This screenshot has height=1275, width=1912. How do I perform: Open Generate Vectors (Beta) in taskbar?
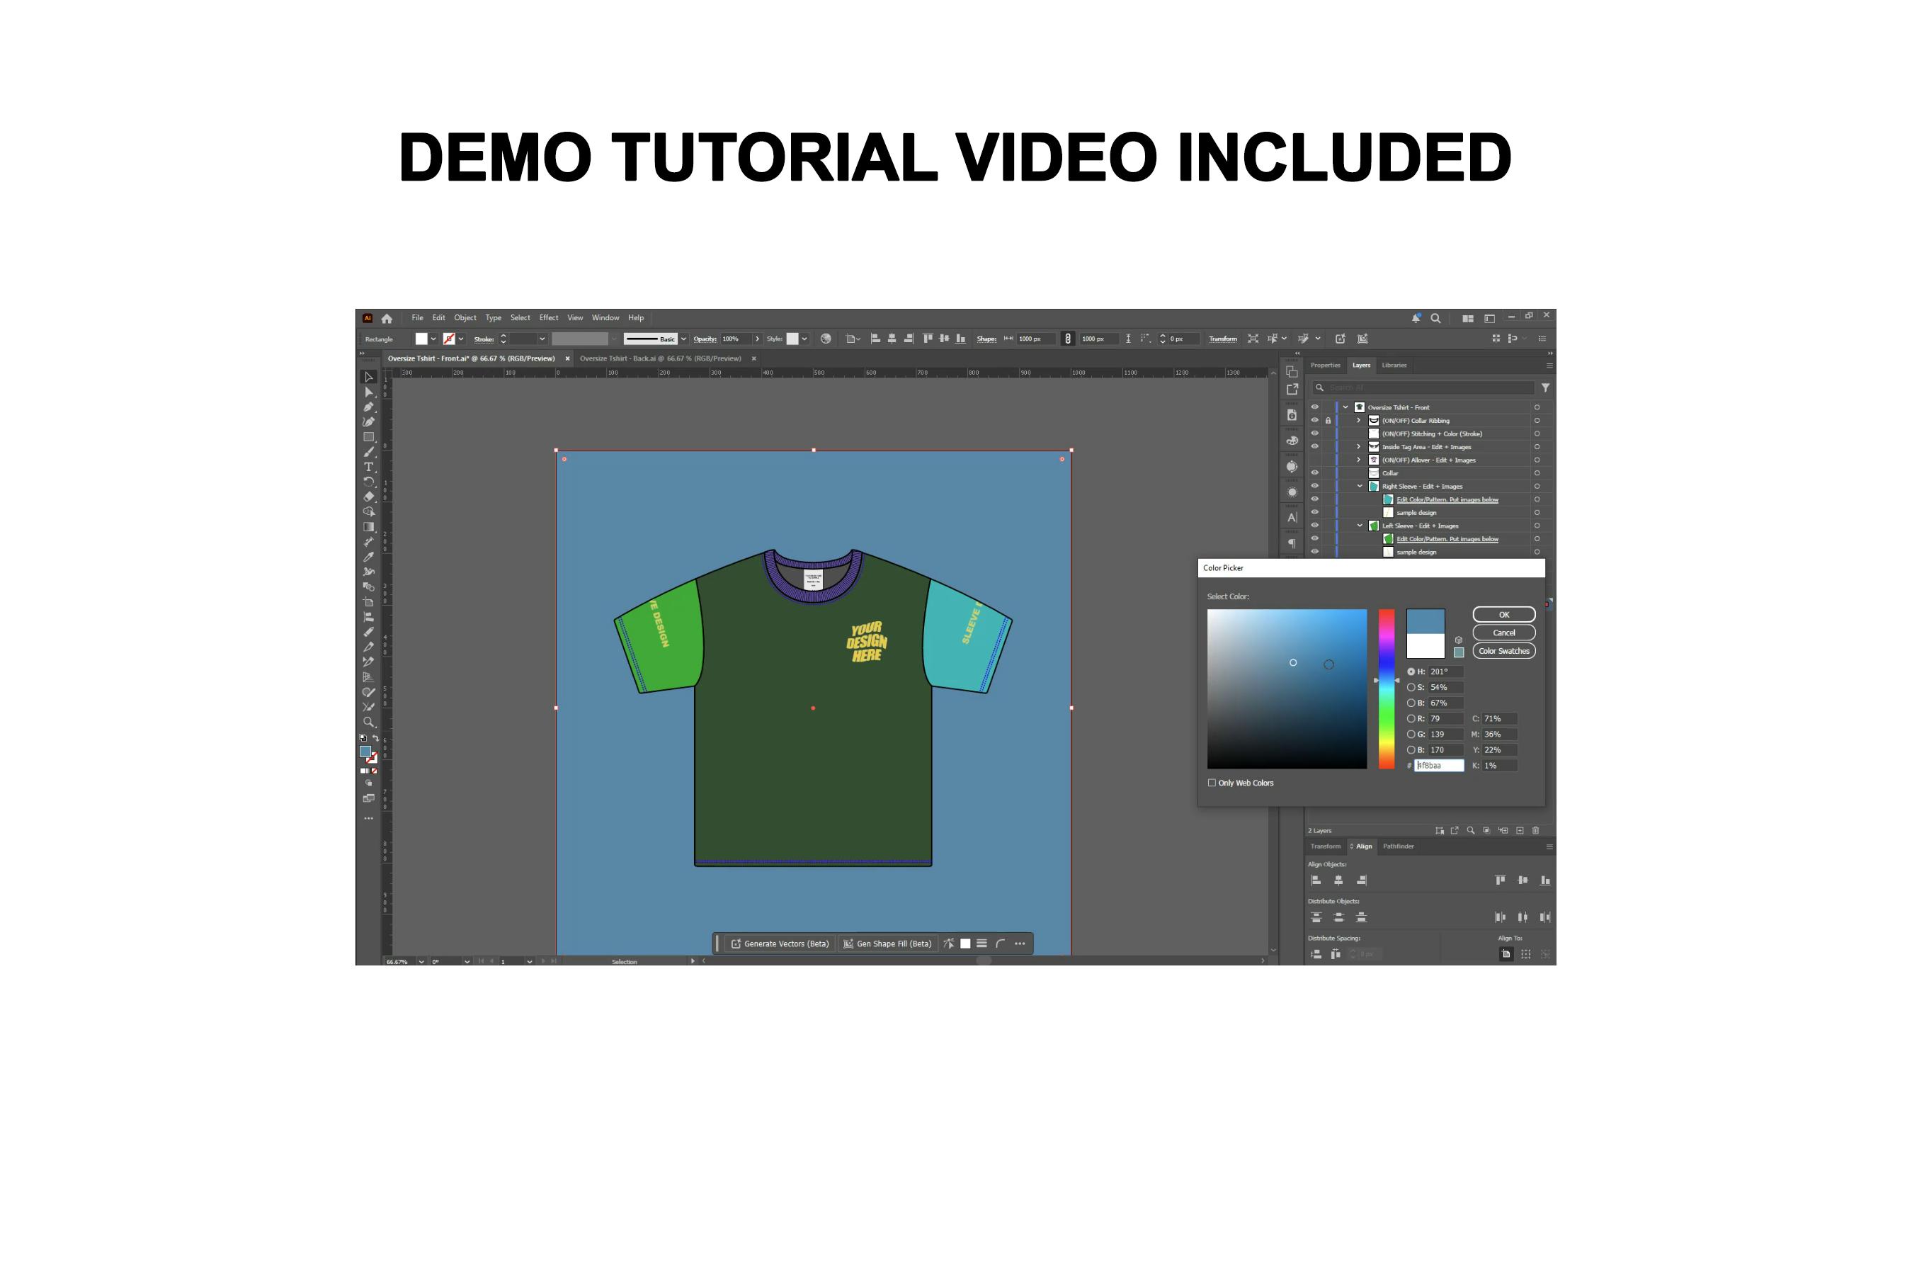pyautogui.click(x=780, y=943)
